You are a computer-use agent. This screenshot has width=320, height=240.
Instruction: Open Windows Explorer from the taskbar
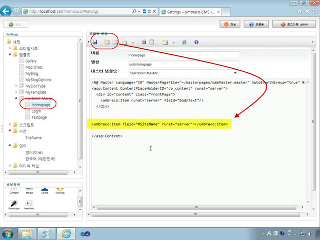(x=27, y=234)
